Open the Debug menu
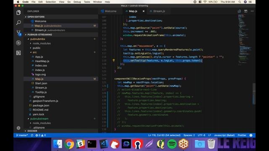This screenshot has width=269, height=151. tap(77, 2)
